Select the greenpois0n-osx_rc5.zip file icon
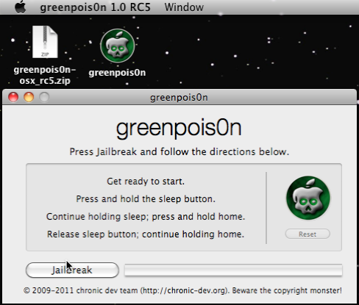Viewport: 359px width, 305px height. [45, 42]
